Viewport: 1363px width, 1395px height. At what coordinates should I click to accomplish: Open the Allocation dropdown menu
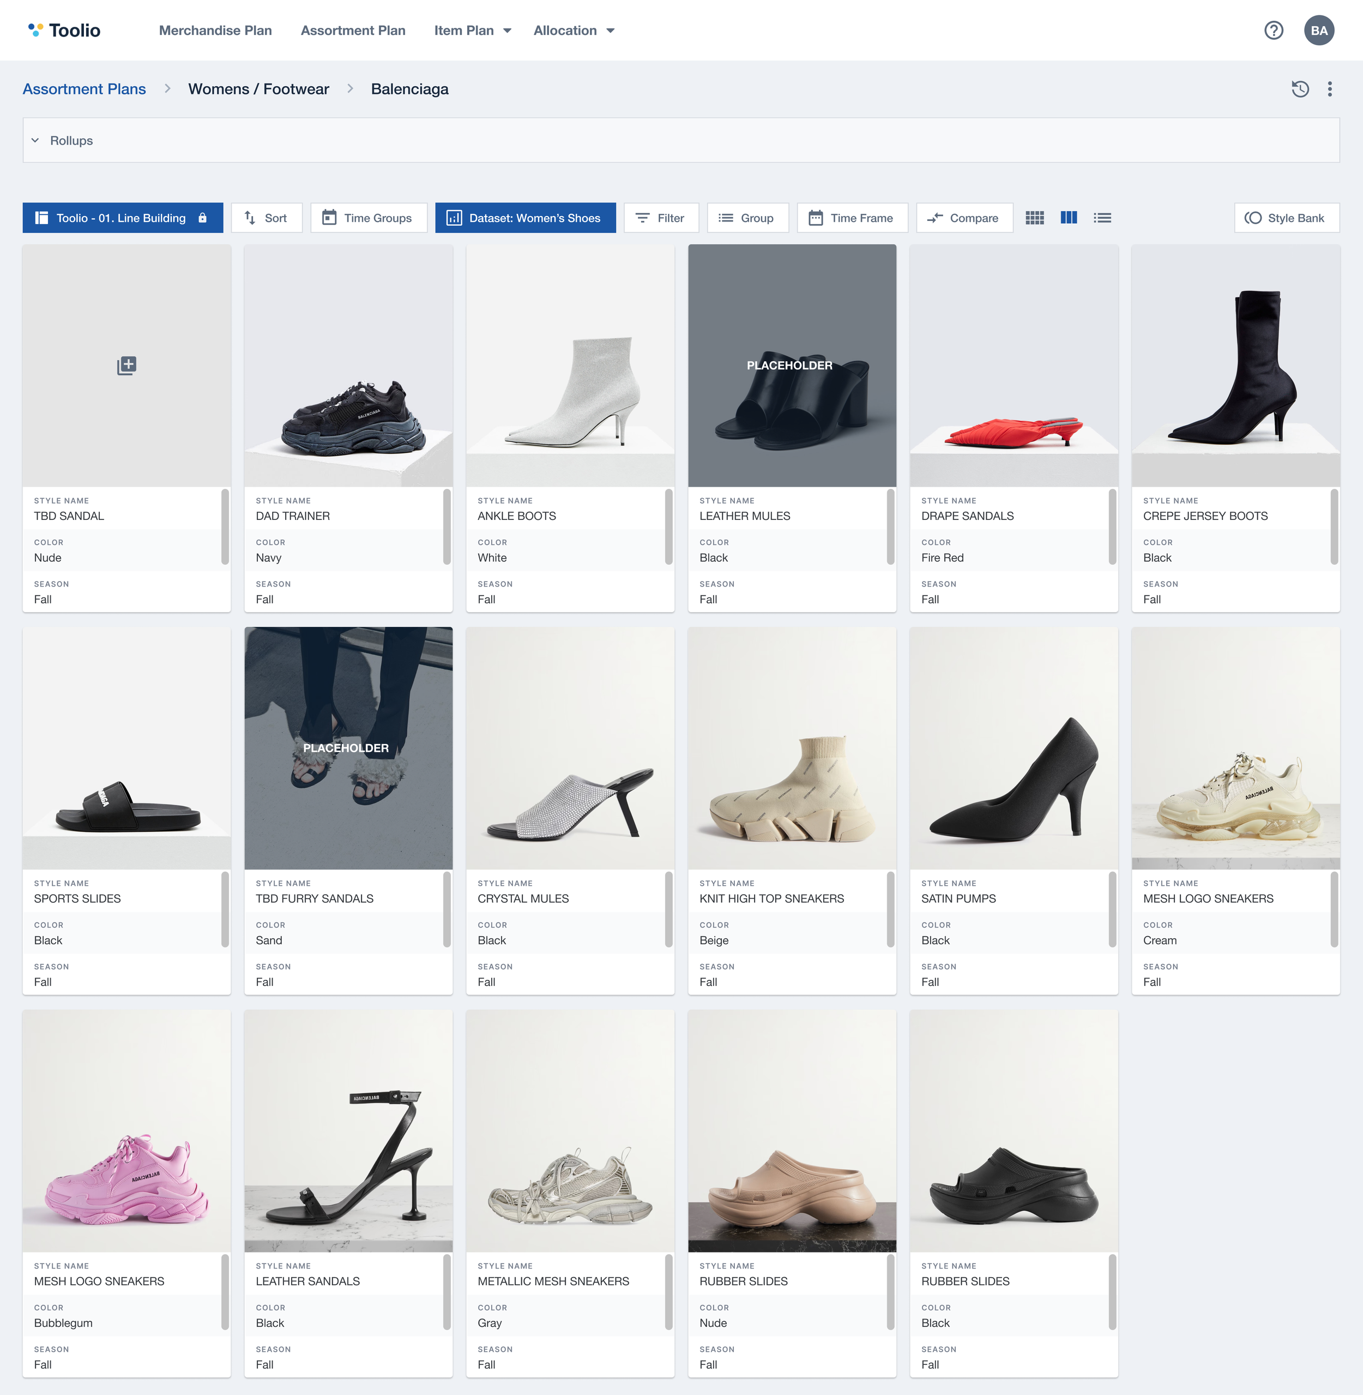tap(574, 30)
